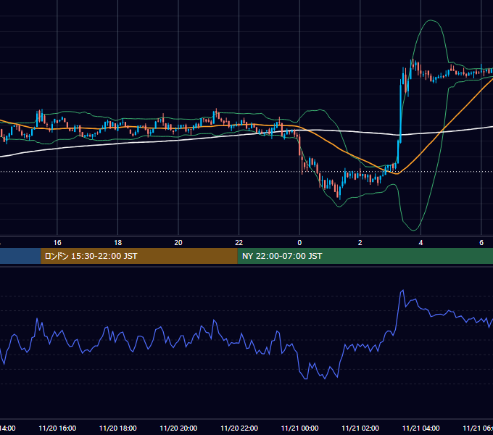This screenshot has width=493, height=435.
Task: Click the 11/20 18:00 date label
Action: coord(118,428)
